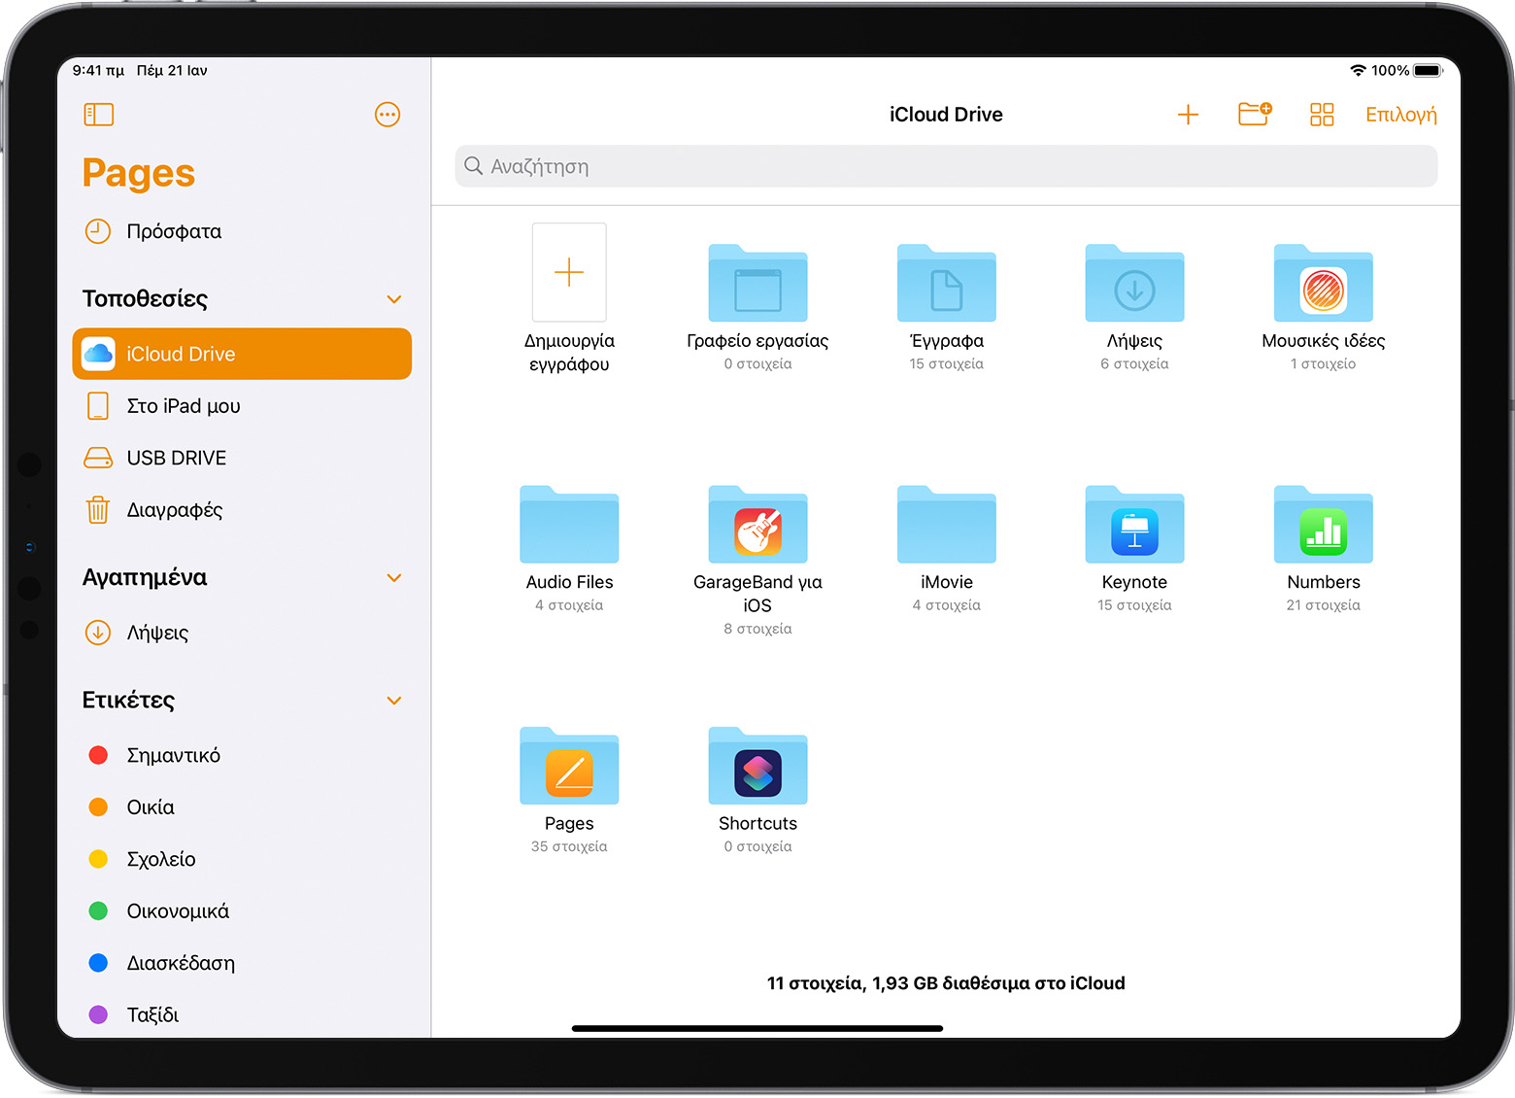Select the Οικία orange tag
1515x1098 pixels.
98,806
